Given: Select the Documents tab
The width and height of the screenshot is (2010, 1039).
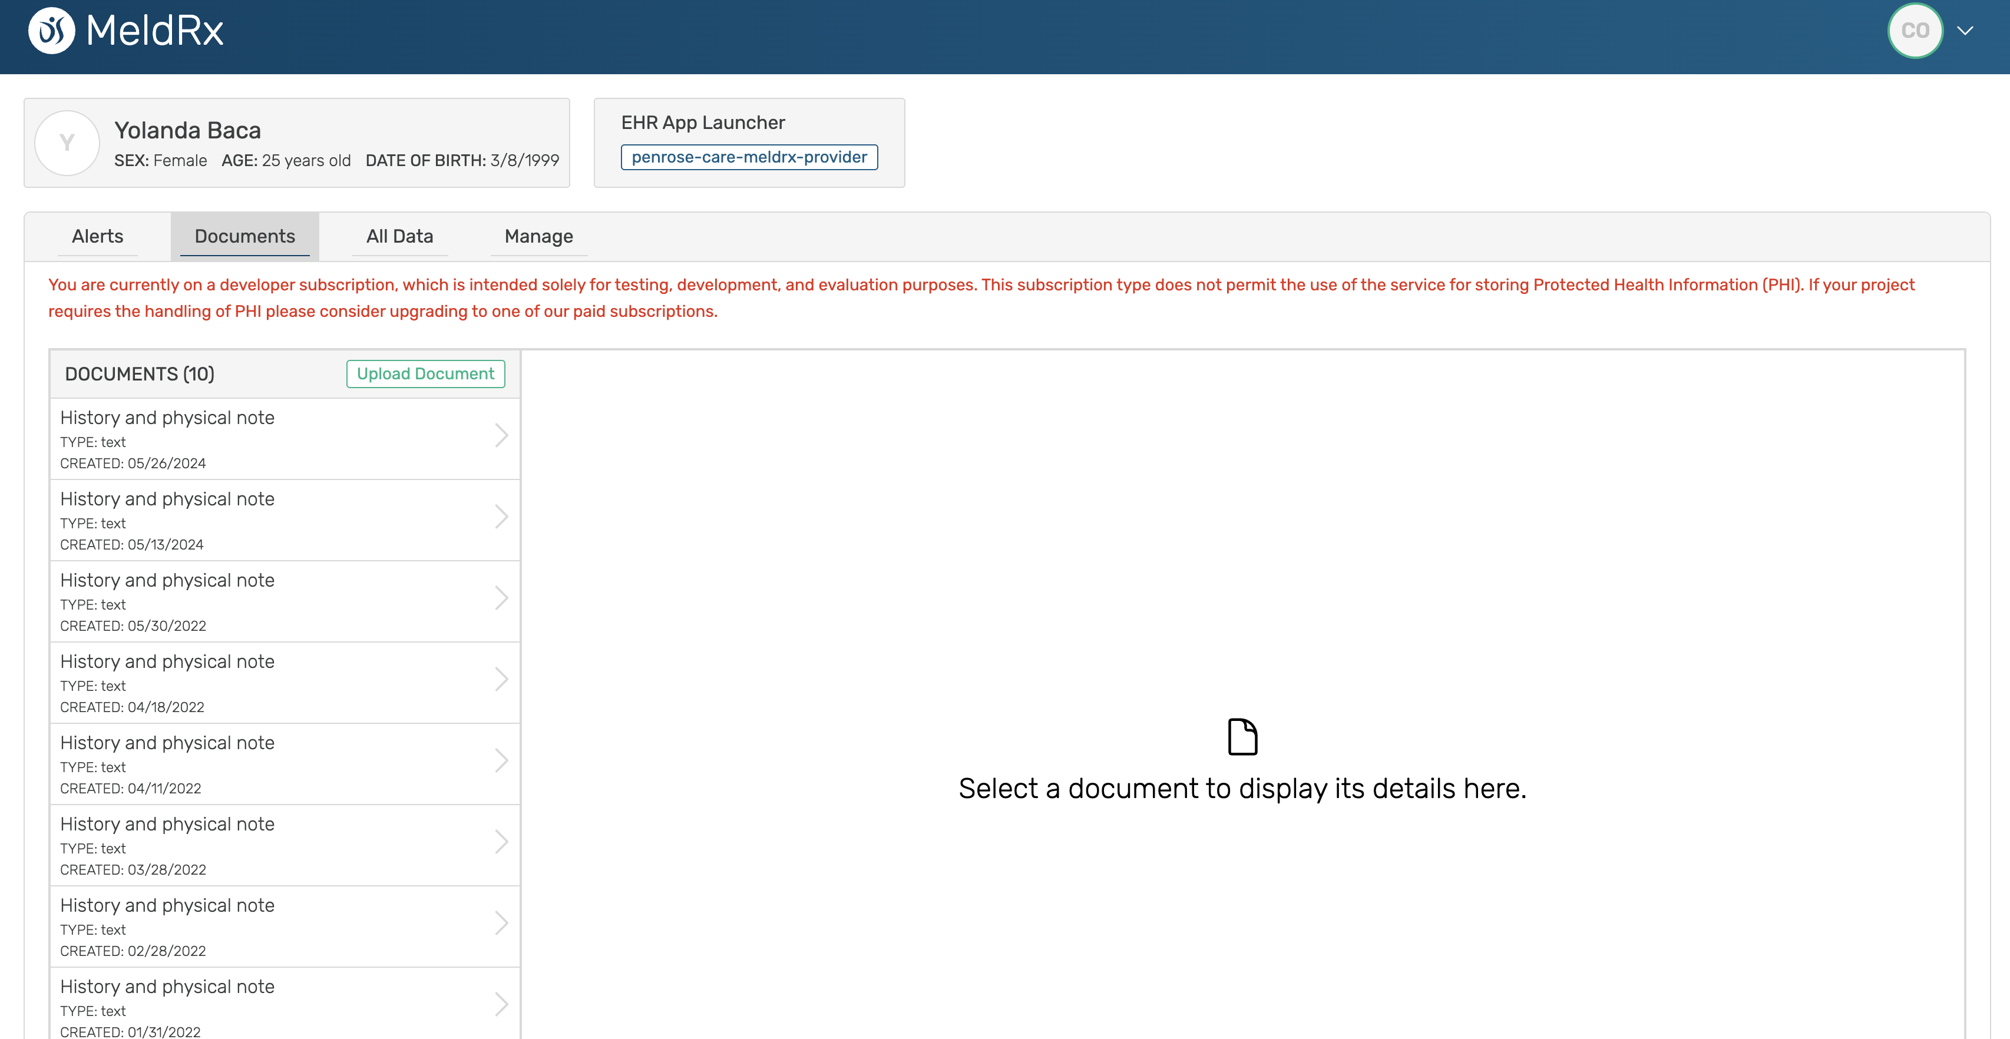Looking at the screenshot, I should coord(244,236).
